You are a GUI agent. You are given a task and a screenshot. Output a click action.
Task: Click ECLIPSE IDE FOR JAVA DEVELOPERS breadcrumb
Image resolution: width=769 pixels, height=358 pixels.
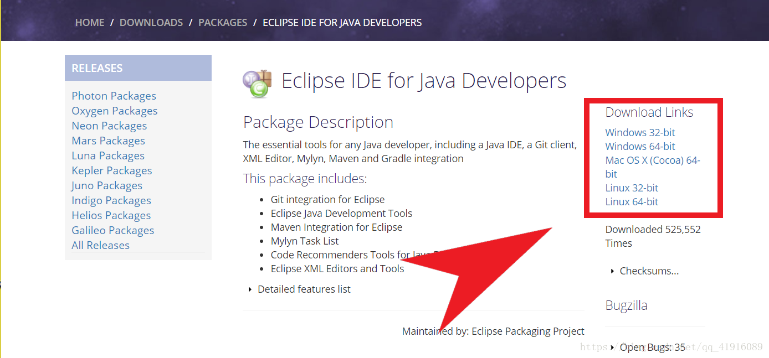point(342,23)
